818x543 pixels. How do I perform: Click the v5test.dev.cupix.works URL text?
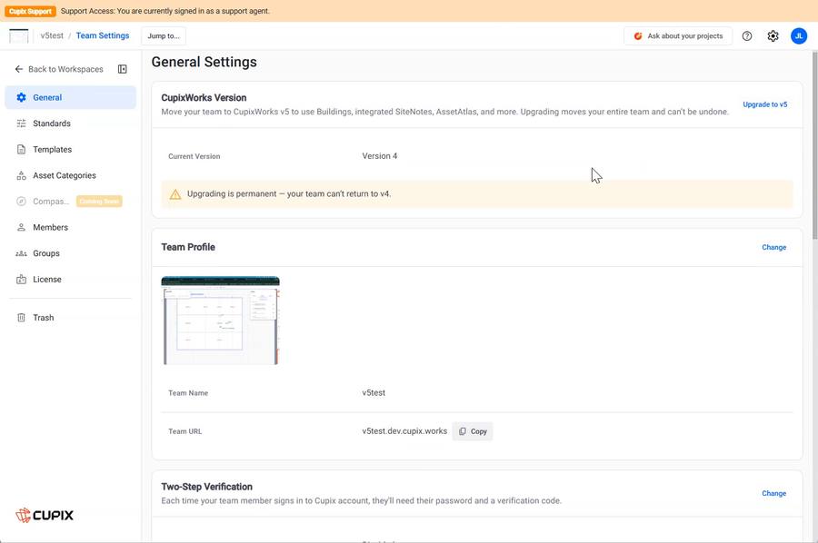pos(404,431)
